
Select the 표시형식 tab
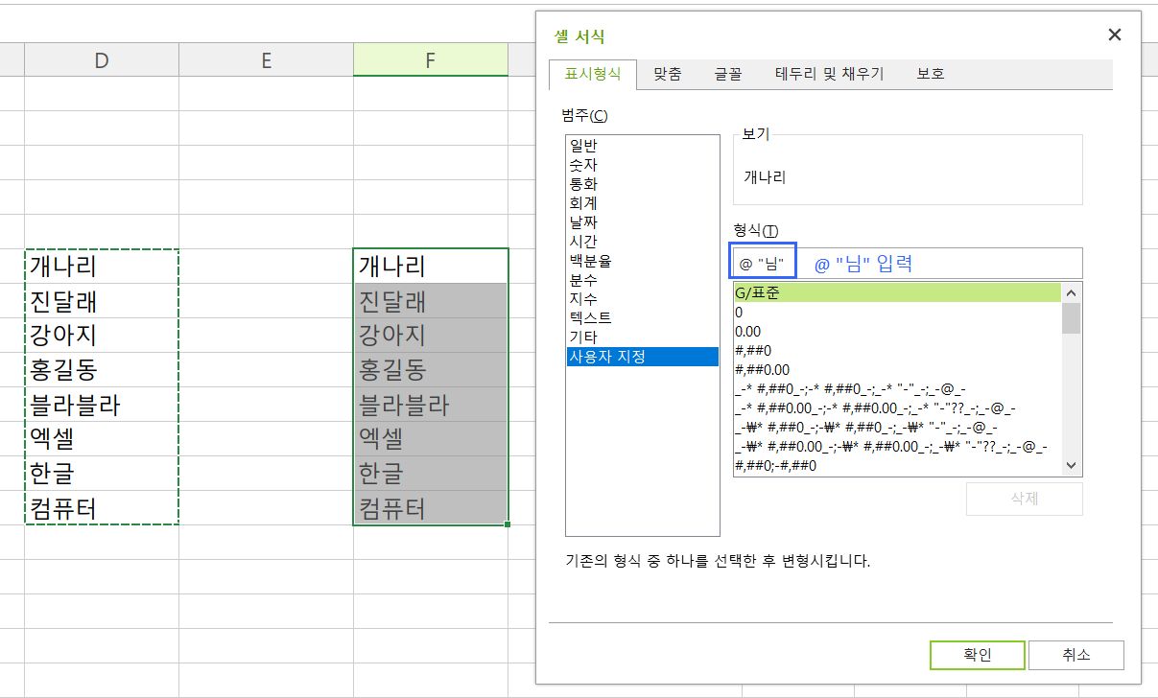coord(593,74)
